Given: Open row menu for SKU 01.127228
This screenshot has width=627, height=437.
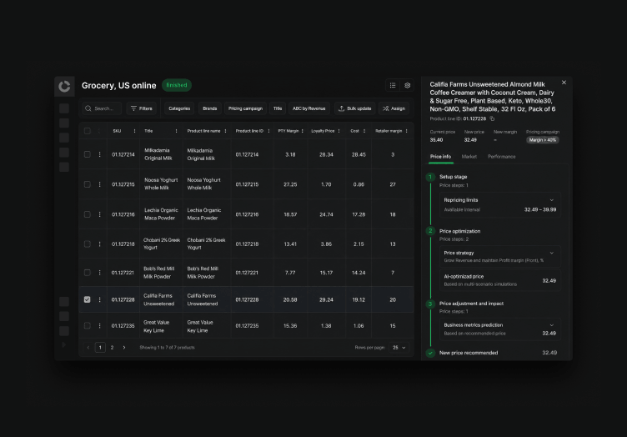Looking at the screenshot, I should [x=99, y=299].
